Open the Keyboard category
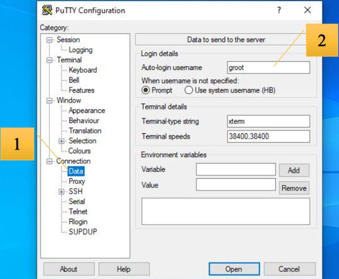 [83, 70]
